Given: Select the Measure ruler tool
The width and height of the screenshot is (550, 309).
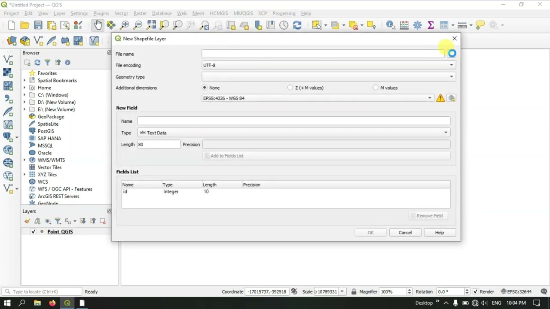Looking at the screenshot, I should pyautogui.click(x=462, y=25).
